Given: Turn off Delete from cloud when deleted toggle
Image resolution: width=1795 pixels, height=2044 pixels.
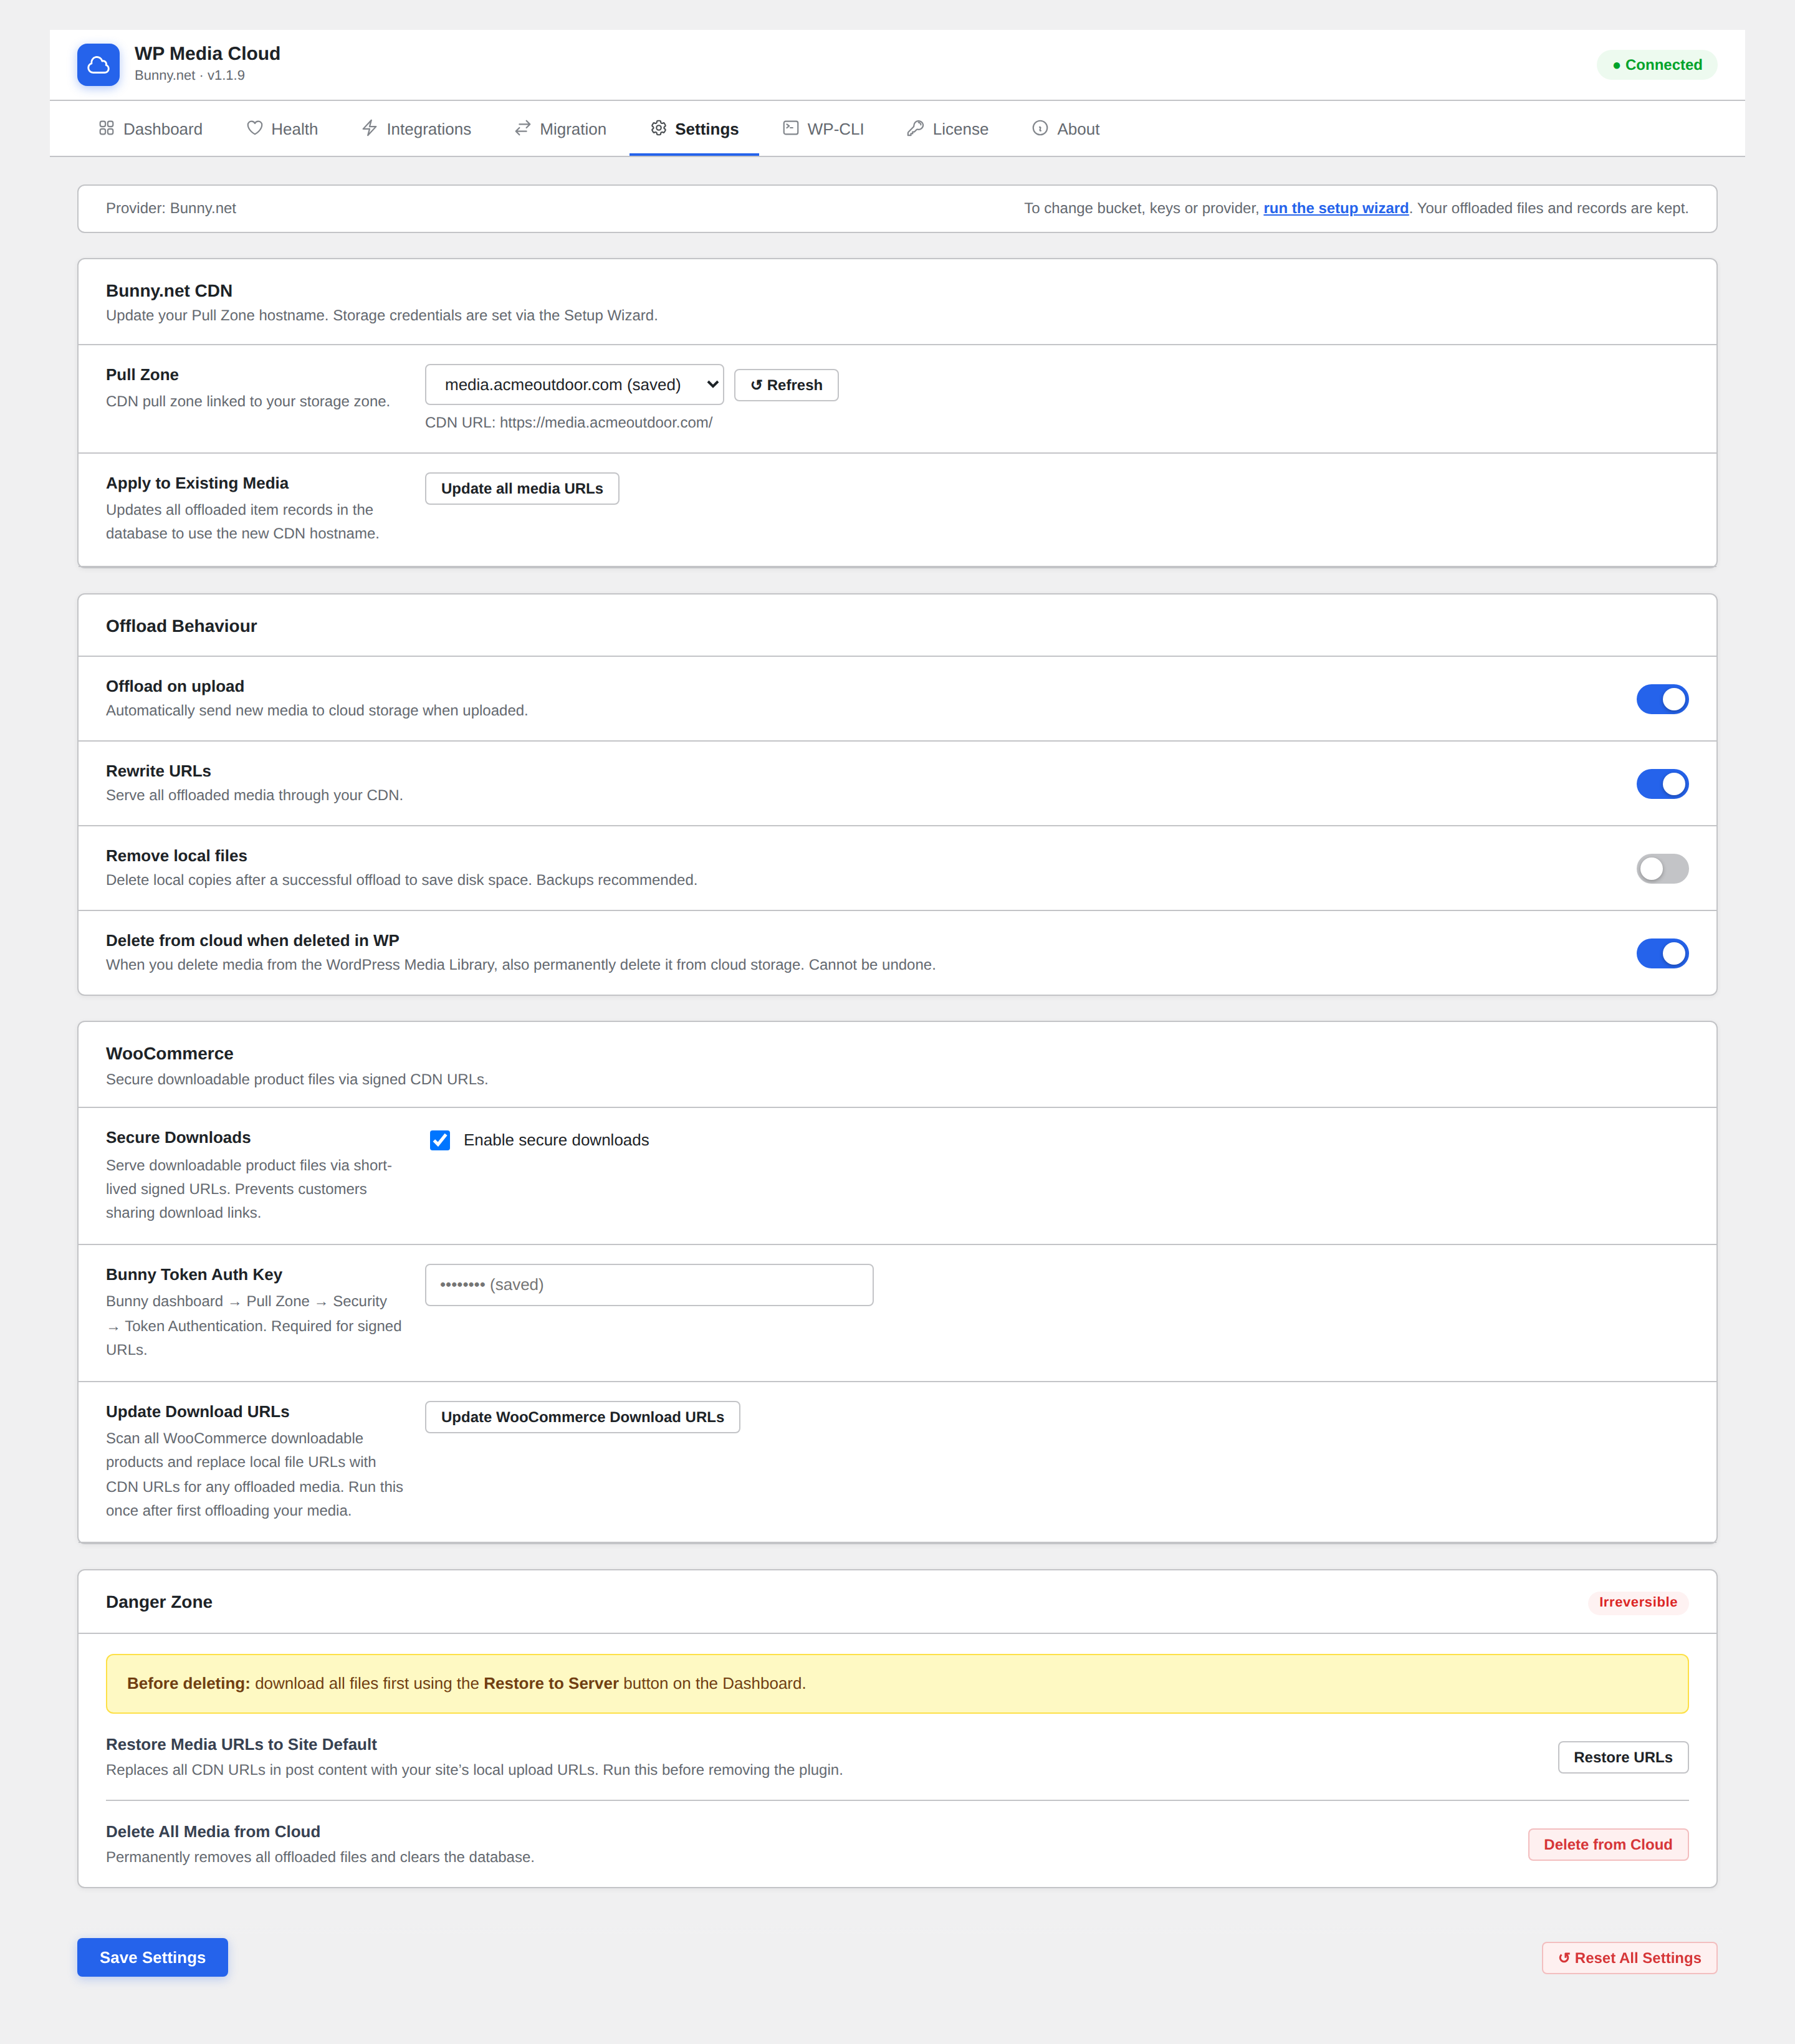Looking at the screenshot, I should coord(1662,953).
